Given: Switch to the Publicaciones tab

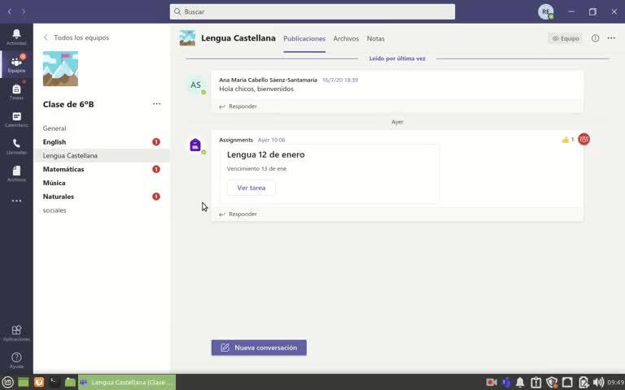Looking at the screenshot, I should click(304, 39).
